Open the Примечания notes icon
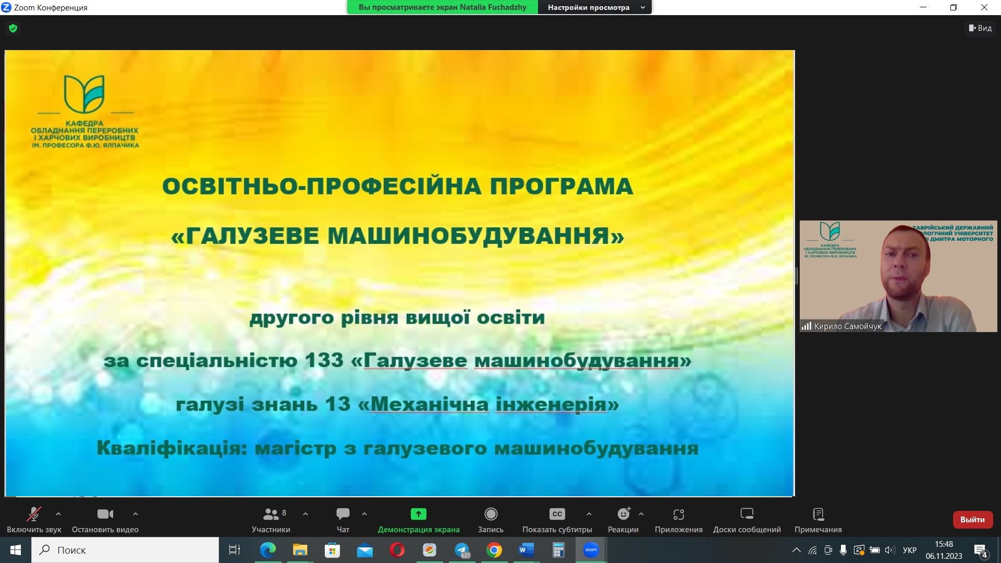The width and height of the screenshot is (1001, 563). (x=818, y=515)
